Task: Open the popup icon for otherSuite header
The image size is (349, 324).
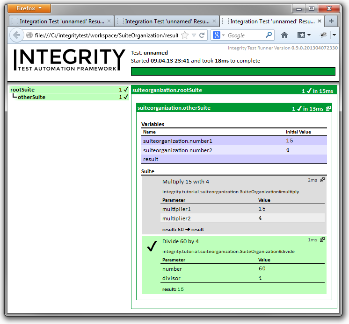Action: point(328,108)
